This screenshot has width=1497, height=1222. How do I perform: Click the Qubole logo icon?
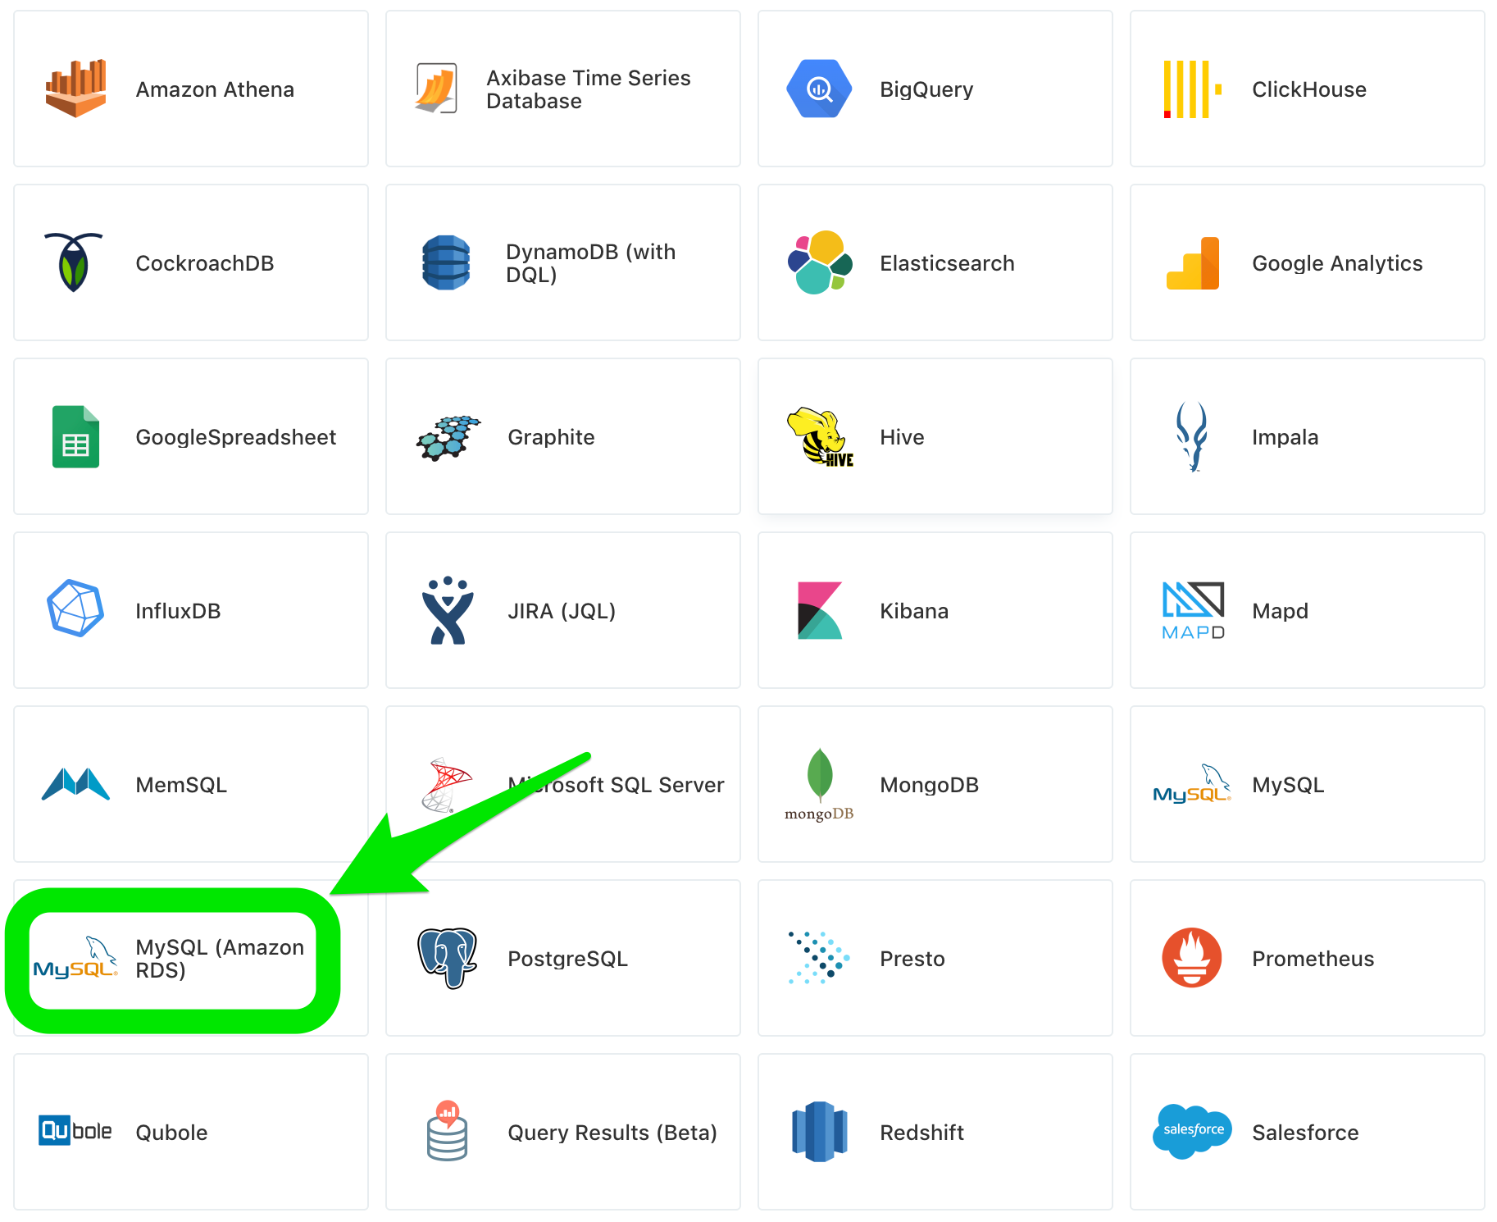coord(75,1131)
